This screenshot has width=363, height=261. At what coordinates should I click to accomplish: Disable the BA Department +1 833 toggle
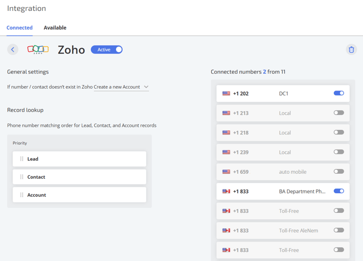(339, 191)
